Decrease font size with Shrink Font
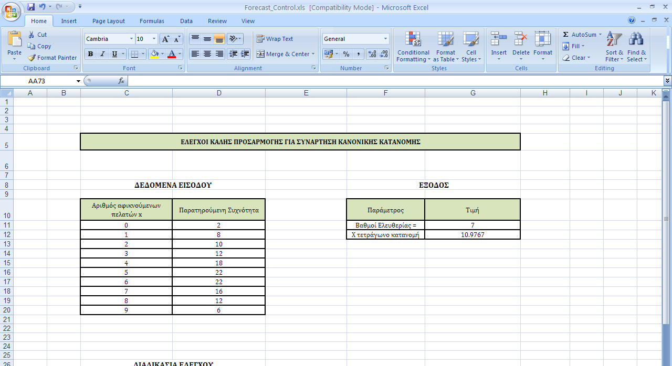This screenshot has width=672, height=366. 177,39
